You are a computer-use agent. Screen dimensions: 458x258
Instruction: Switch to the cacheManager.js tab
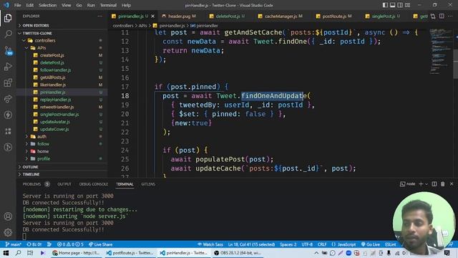click(281, 16)
